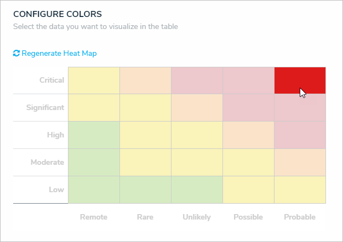Choose the Low/Possible yellow cell

pyautogui.click(x=248, y=189)
